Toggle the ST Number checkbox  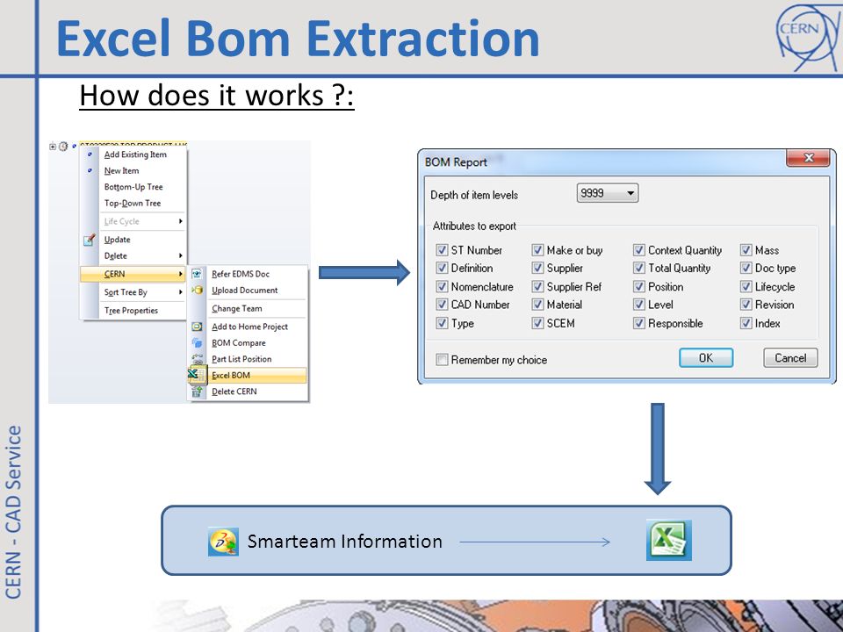coord(442,250)
